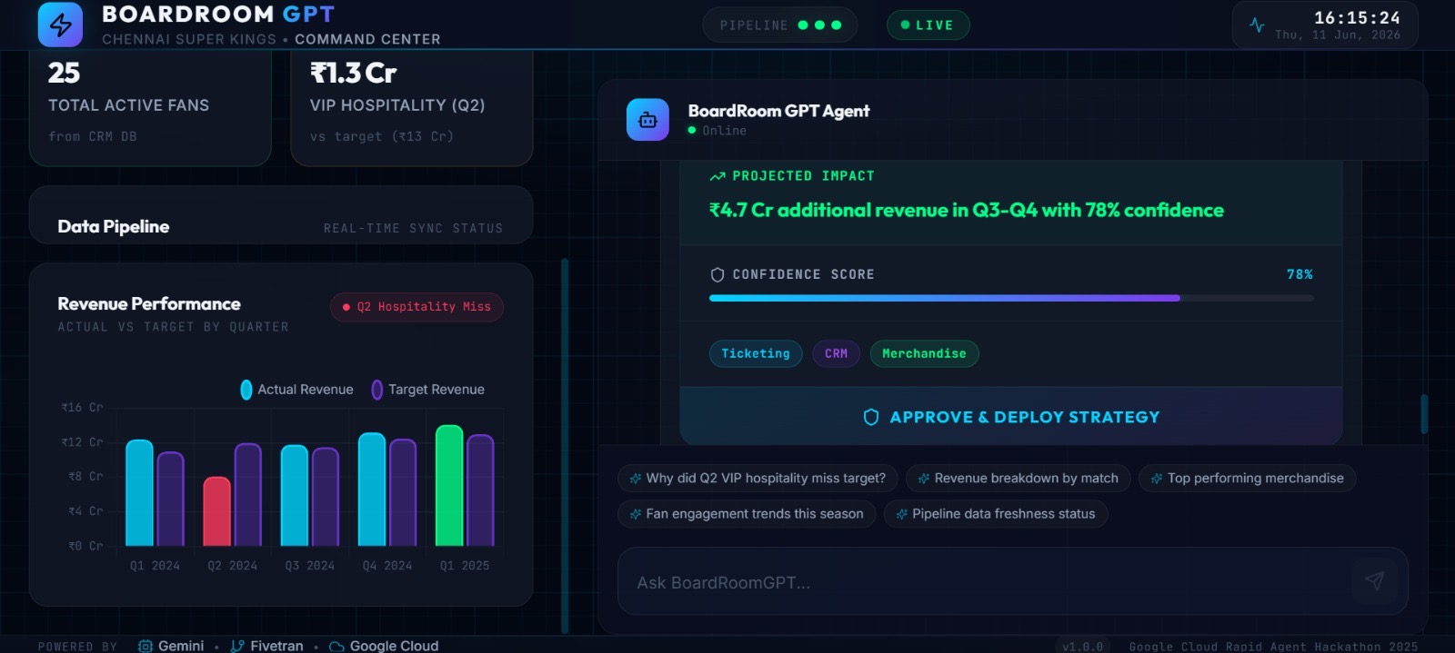Toggle Actual Revenue legend in chart
Image resolution: width=1455 pixels, height=653 pixels.
(x=296, y=390)
